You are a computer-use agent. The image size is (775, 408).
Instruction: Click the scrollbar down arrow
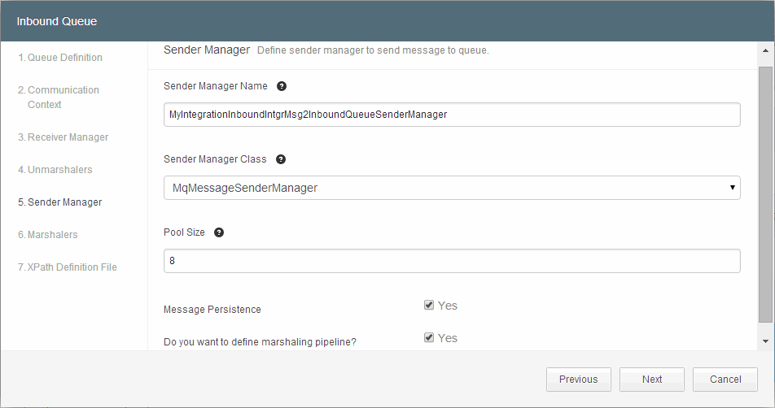click(x=766, y=341)
